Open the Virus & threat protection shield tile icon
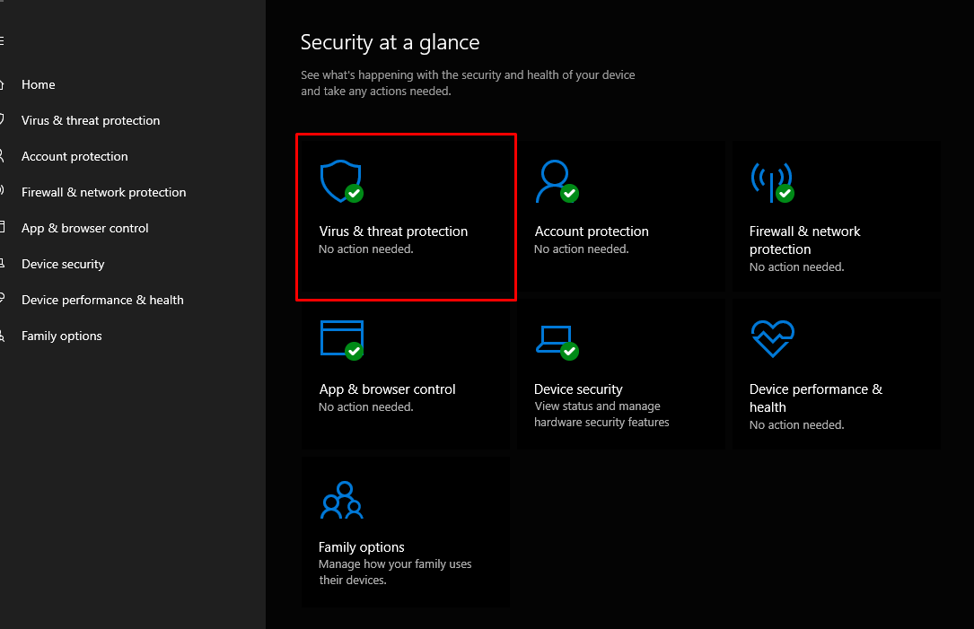Image resolution: width=974 pixels, height=629 pixels. coord(342,181)
